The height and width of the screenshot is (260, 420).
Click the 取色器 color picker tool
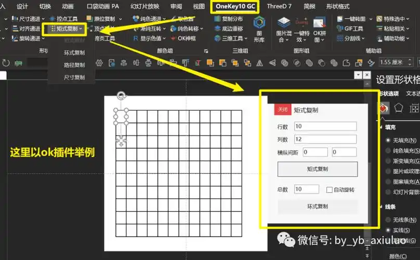(x=183, y=19)
